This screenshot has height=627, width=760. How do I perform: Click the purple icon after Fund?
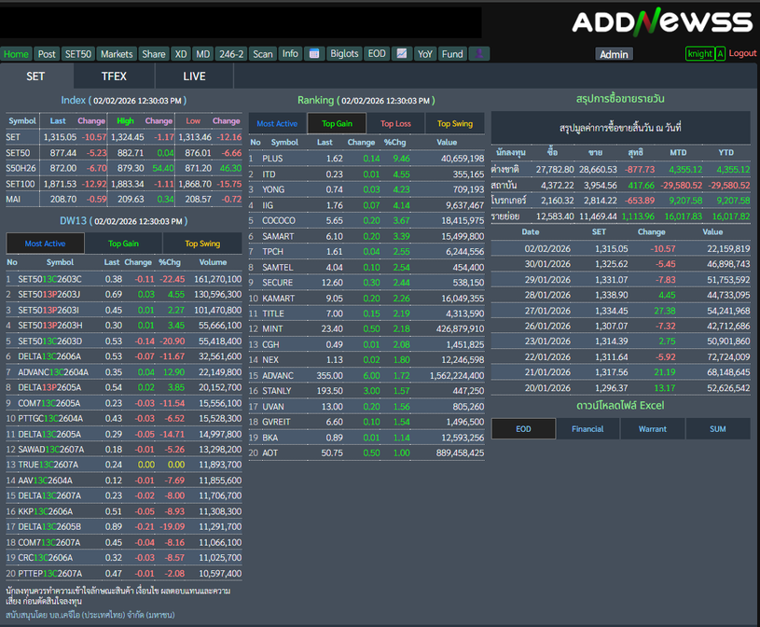point(478,54)
